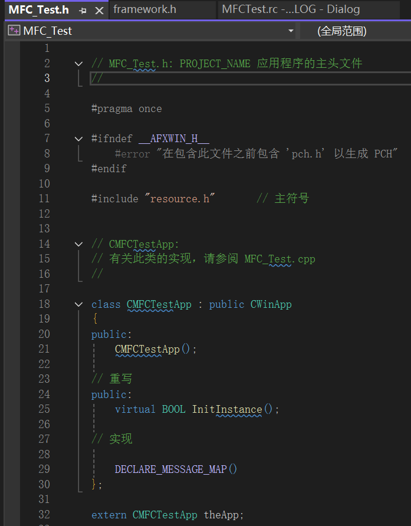Click line number 25 in the gutter
This screenshot has width=411, height=526.
coord(44,409)
